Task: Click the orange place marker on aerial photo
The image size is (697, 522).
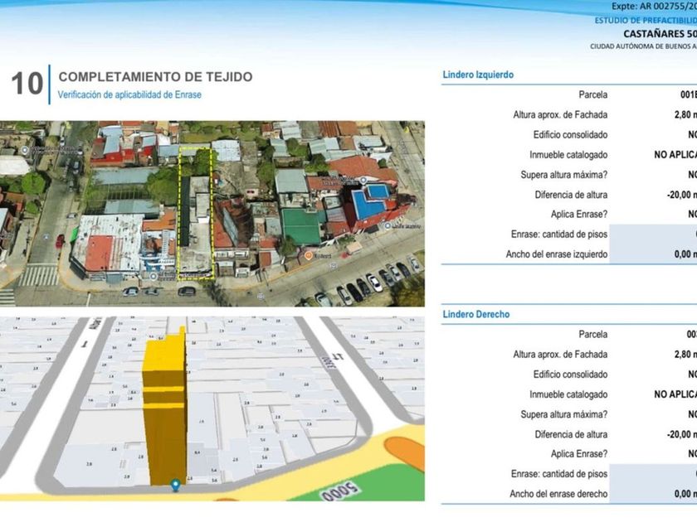Action: click(309, 256)
